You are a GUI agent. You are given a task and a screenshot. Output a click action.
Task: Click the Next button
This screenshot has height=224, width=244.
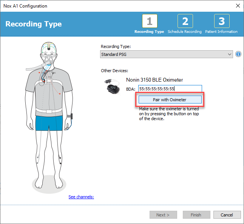click(x=163, y=215)
